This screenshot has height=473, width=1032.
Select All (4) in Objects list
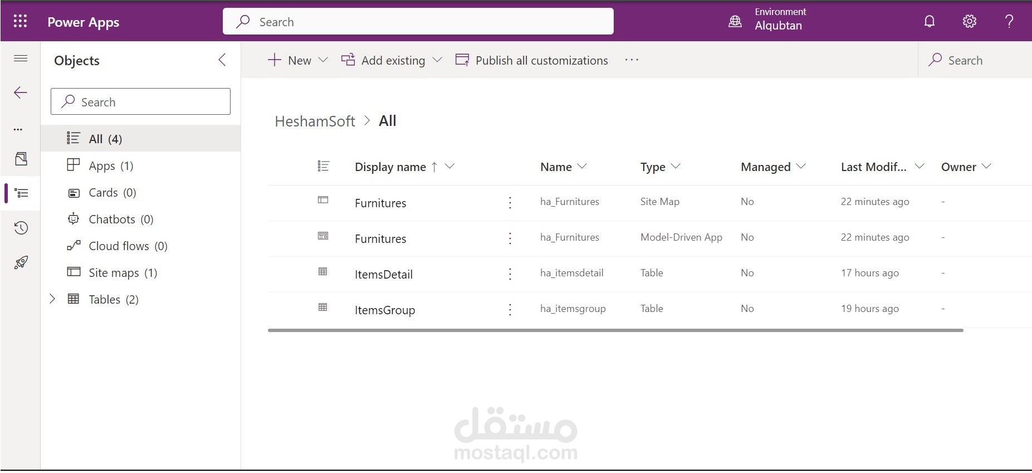click(x=141, y=139)
